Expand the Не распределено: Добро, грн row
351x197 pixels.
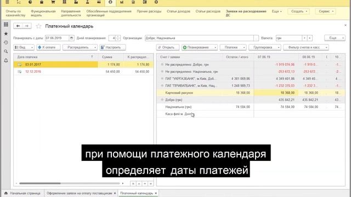[162, 65]
